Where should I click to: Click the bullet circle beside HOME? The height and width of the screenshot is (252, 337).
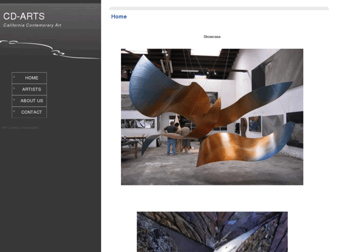point(14,77)
